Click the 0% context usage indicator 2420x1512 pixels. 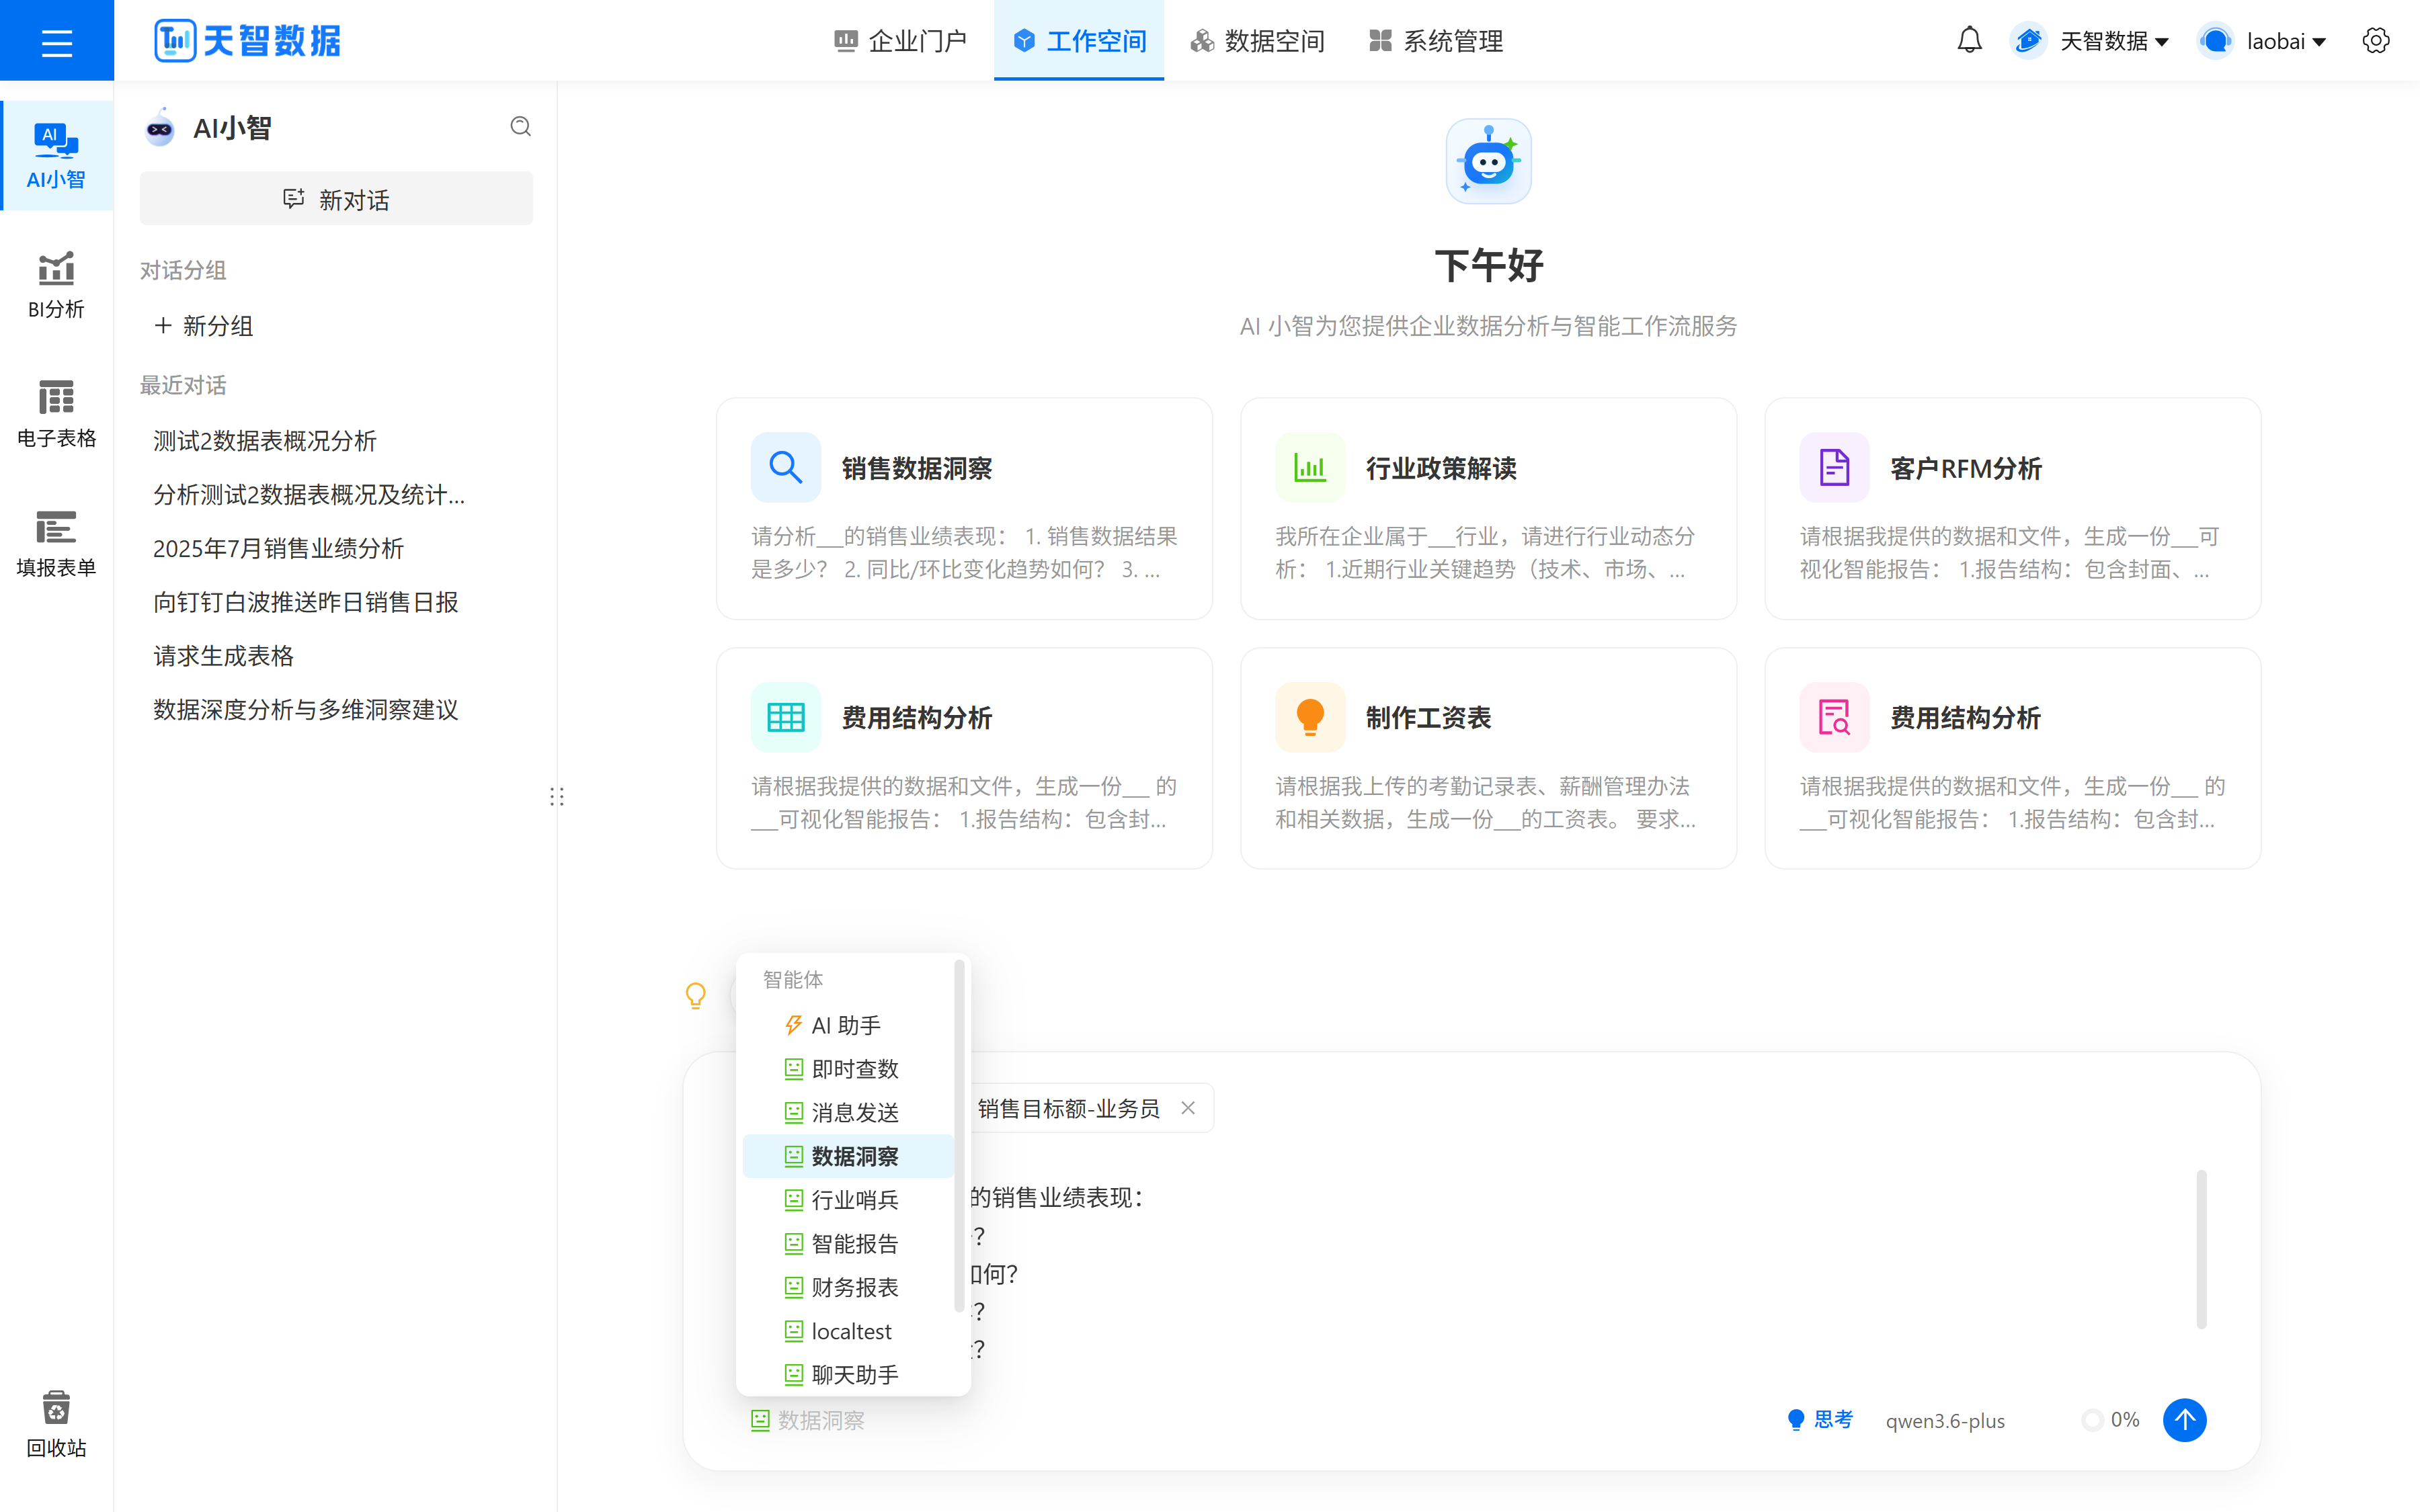[2110, 1420]
